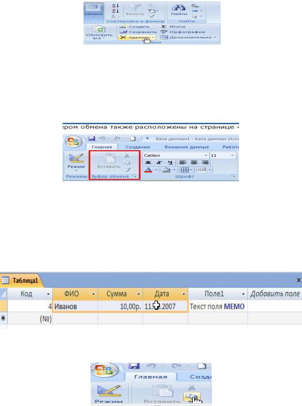Toggle the apply filter icon

[152, 17]
